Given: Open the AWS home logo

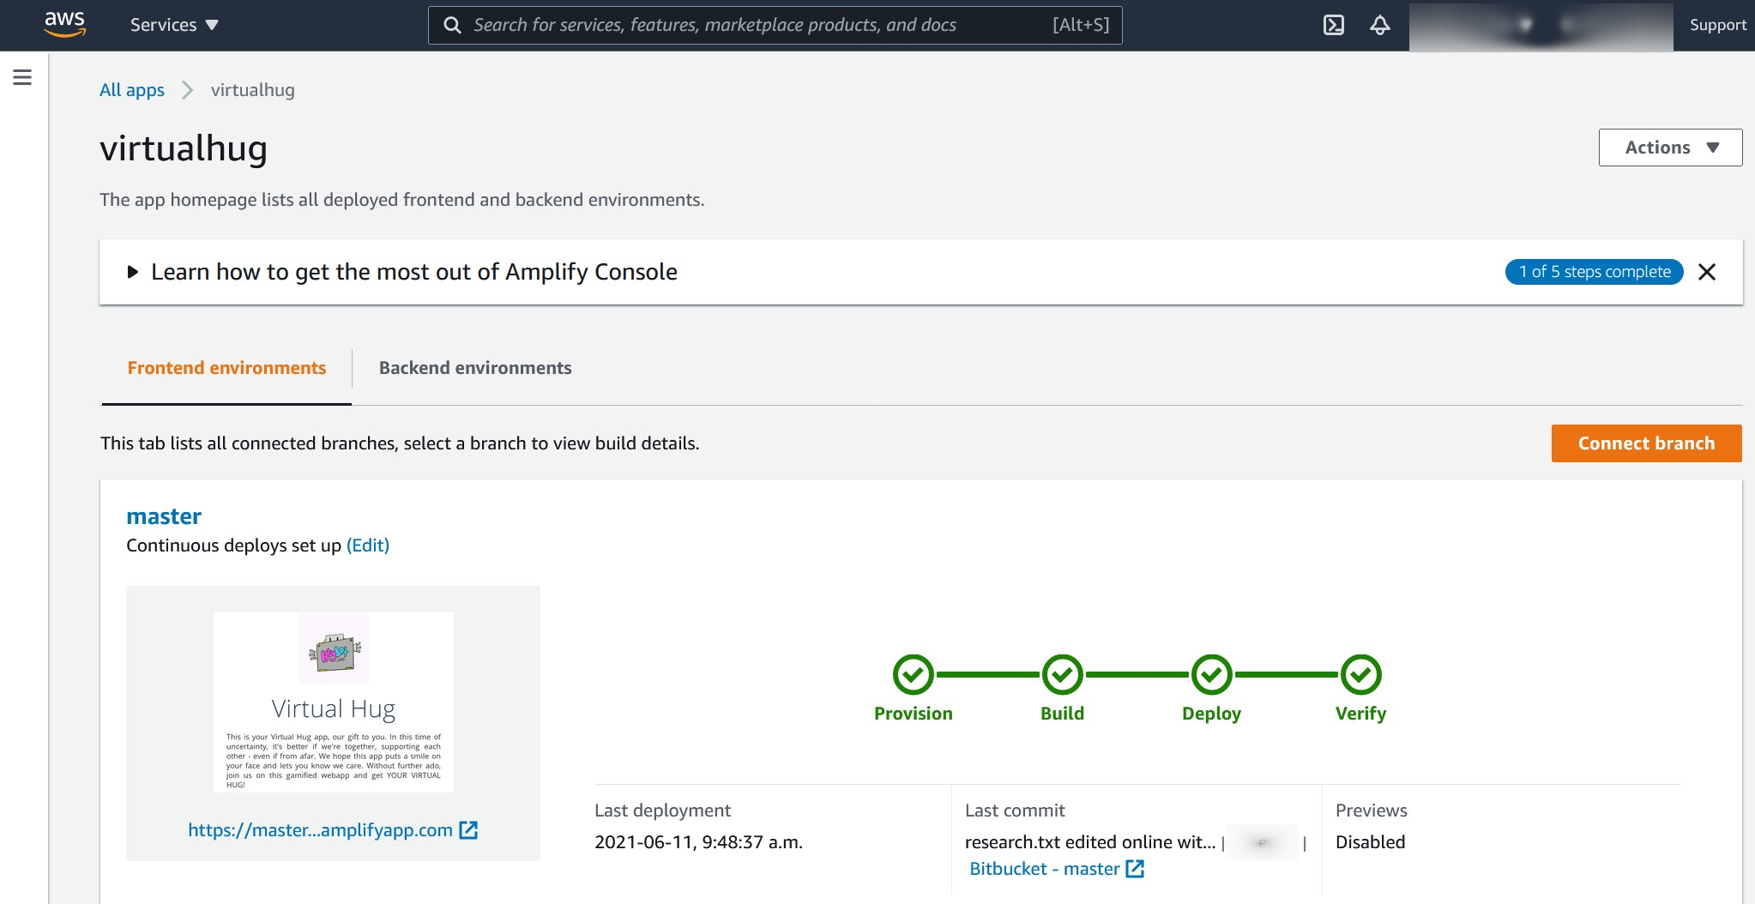Looking at the screenshot, I should tap(65, 25).
